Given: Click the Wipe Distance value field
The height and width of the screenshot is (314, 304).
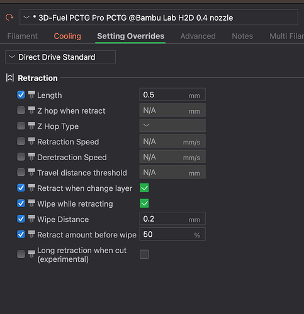Looking at the screenshot, I should pos(172,219).
